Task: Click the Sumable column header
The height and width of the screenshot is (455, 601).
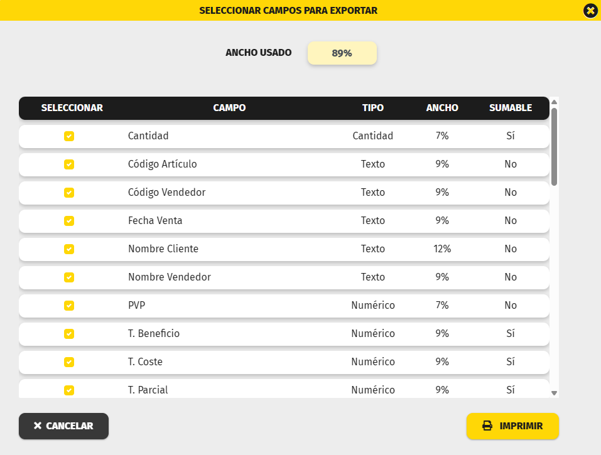Action: [511, 108]
